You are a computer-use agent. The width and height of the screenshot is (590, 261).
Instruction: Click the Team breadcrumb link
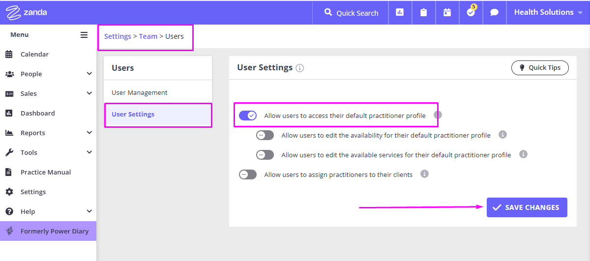point(148,36)
